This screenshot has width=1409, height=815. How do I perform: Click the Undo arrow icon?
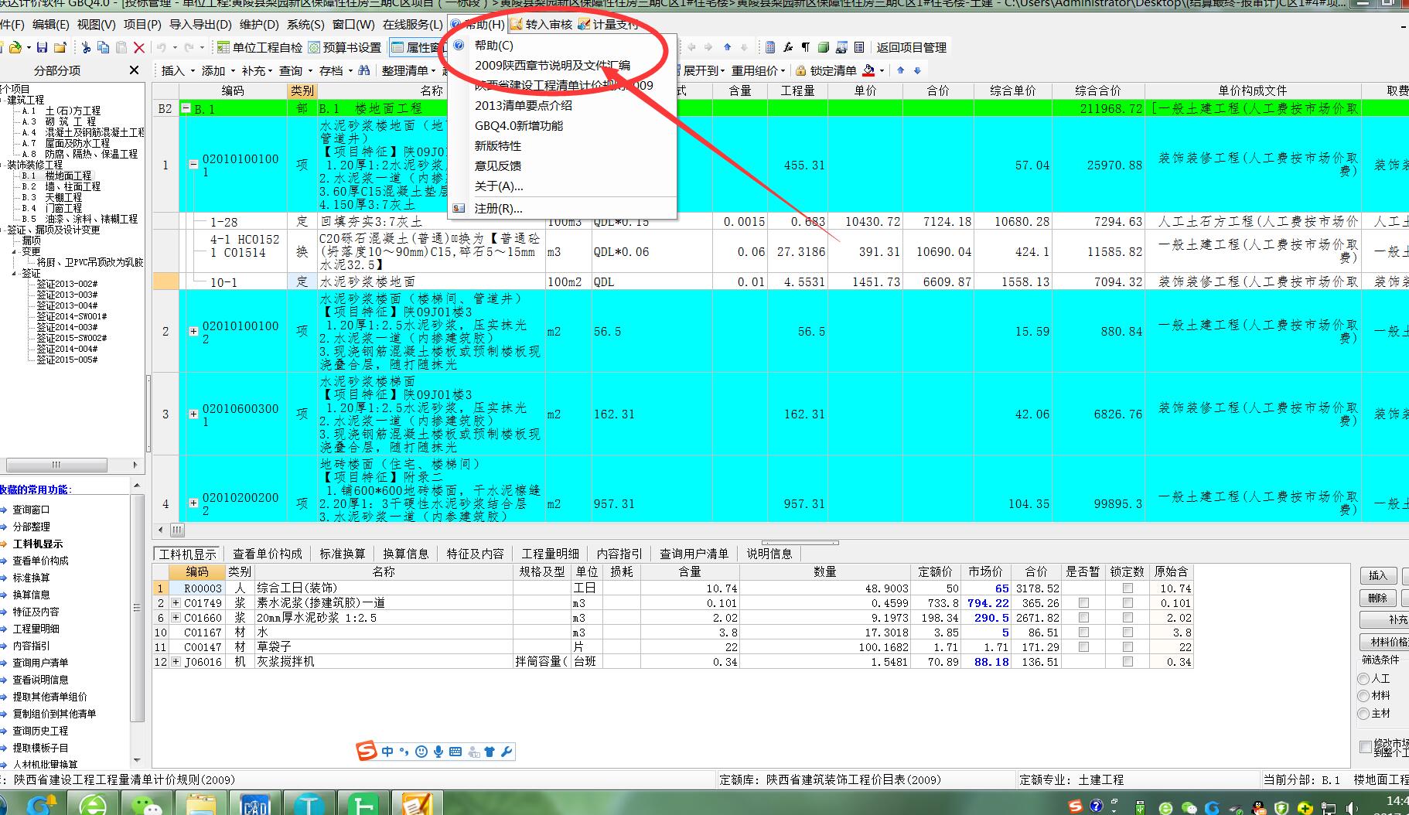(x=162, y=48)
